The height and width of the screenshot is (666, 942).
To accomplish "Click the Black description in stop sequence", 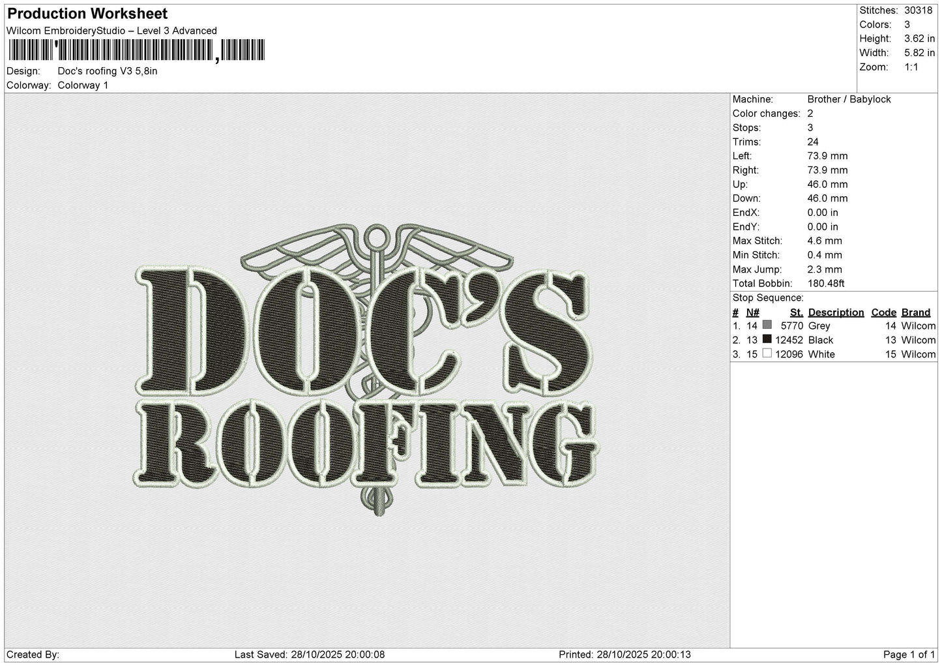I will pyautogui.click(x=821, y=340).
